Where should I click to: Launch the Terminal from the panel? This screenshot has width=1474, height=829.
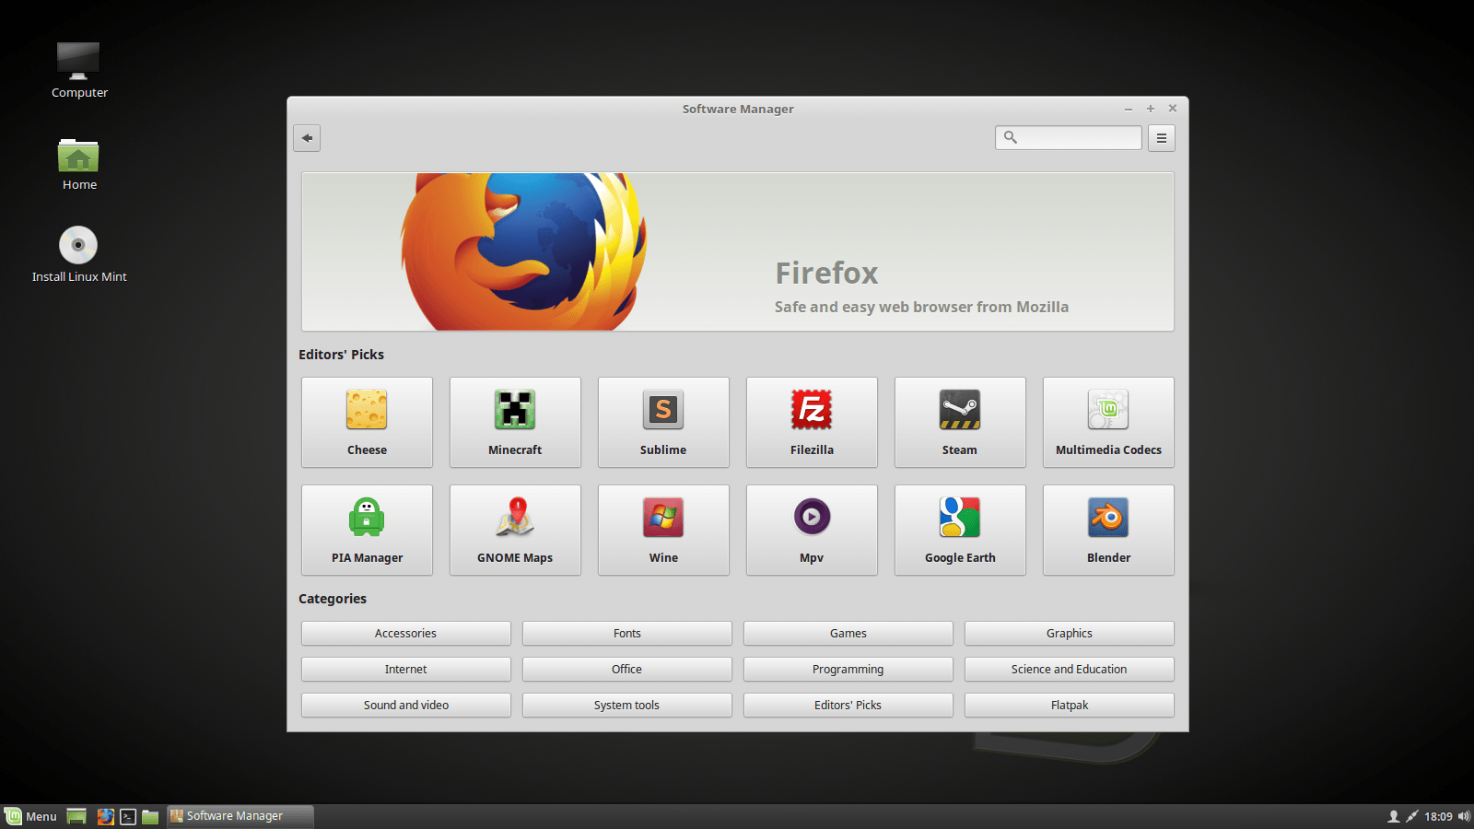click(x=128, y=816)
